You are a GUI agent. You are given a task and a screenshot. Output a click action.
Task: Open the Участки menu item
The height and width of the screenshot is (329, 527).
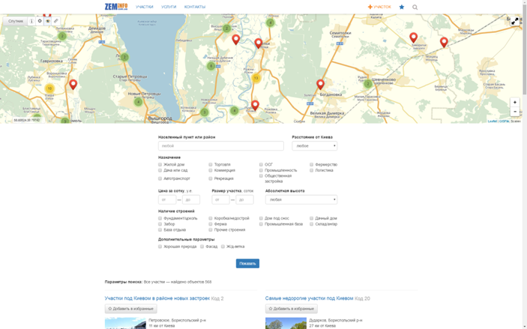[145, 7]
